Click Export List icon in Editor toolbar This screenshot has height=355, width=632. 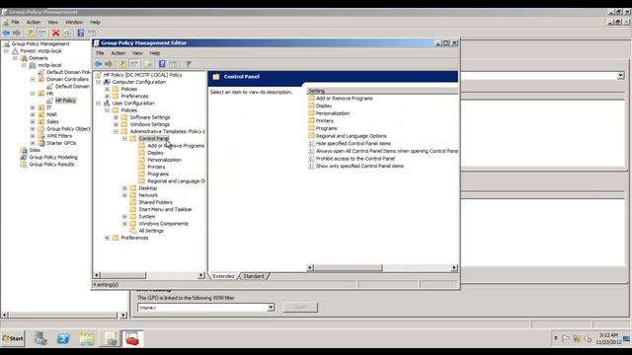click(x=148, y=64)
